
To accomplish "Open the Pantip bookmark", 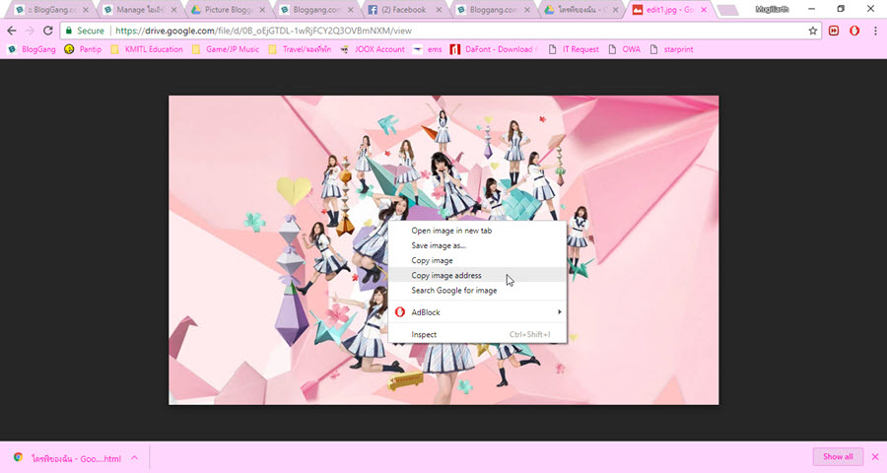I will [x=83, y=49].
